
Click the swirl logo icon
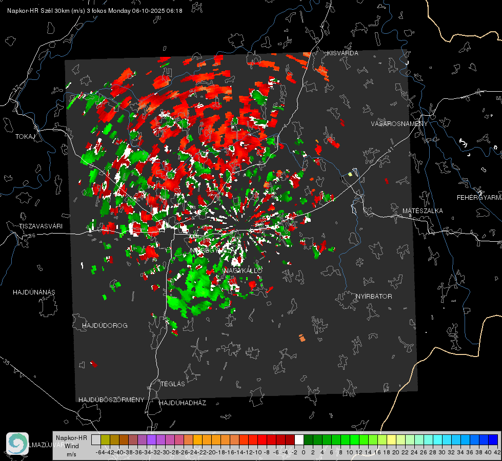click(17, 444)
